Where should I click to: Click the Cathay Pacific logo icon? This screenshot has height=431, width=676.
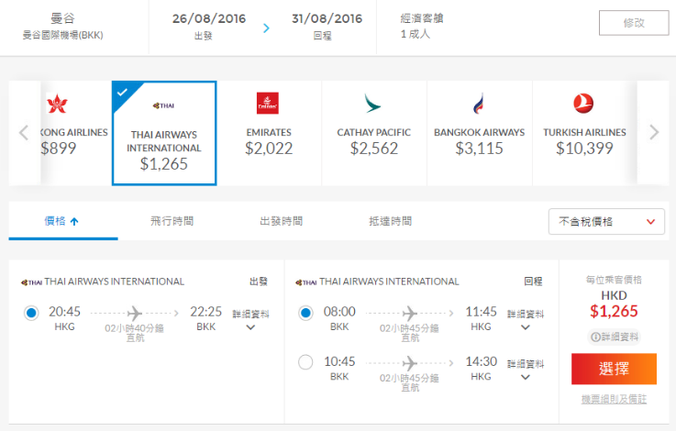pos(373,104)
